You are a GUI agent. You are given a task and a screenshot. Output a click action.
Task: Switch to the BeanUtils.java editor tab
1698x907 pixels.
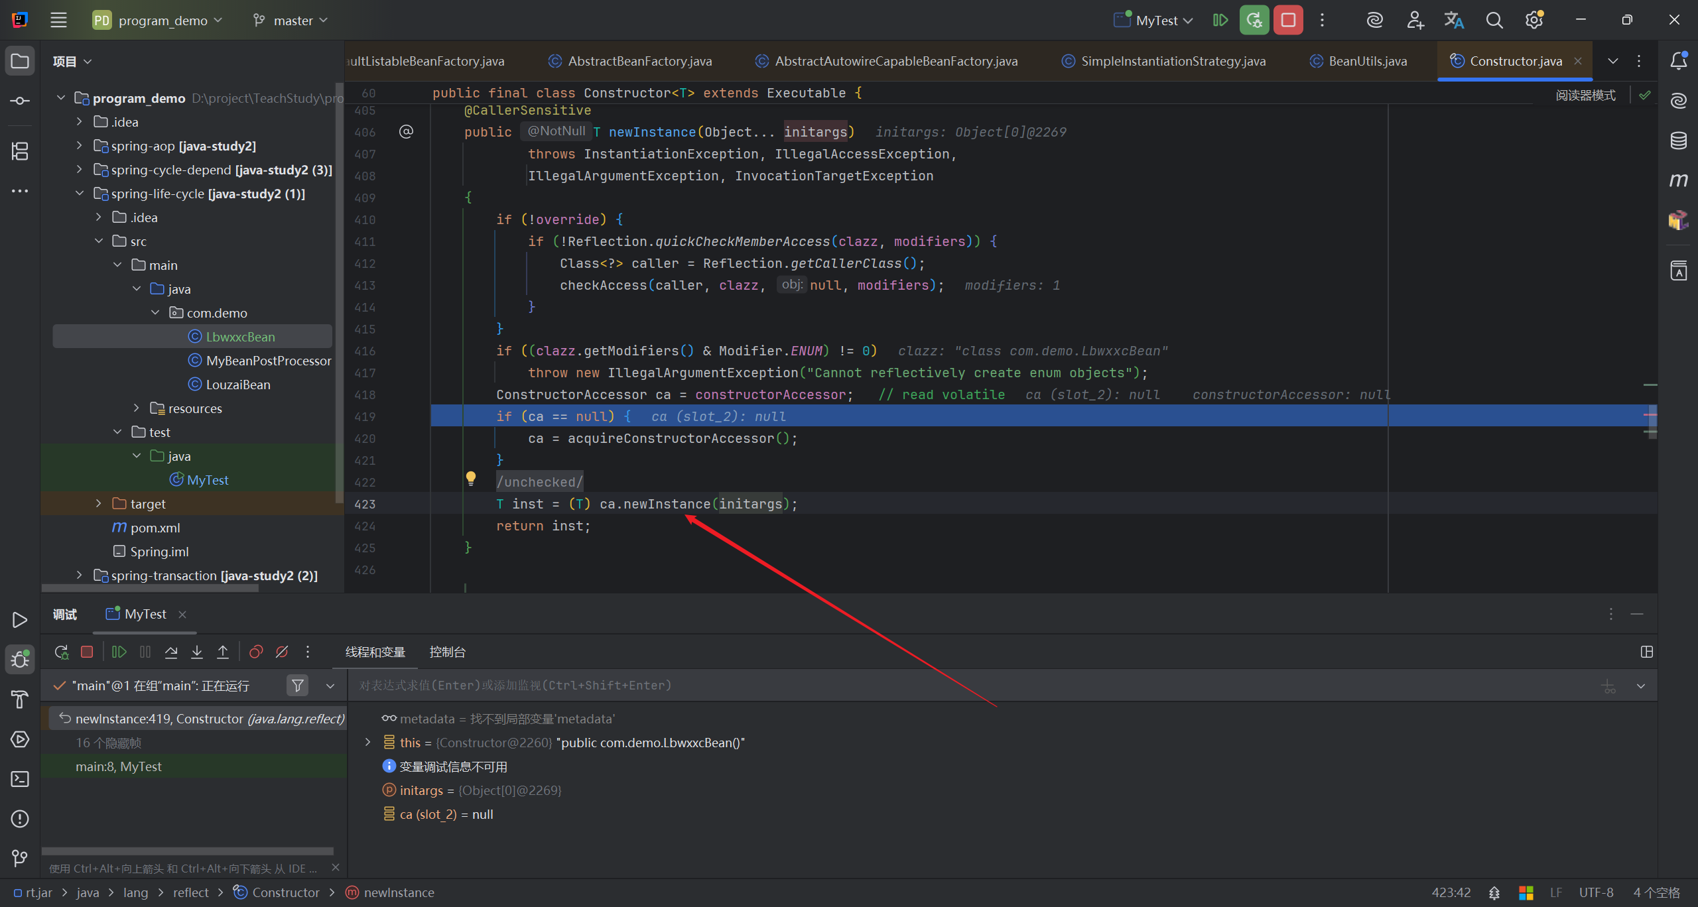click(1367, 61)
